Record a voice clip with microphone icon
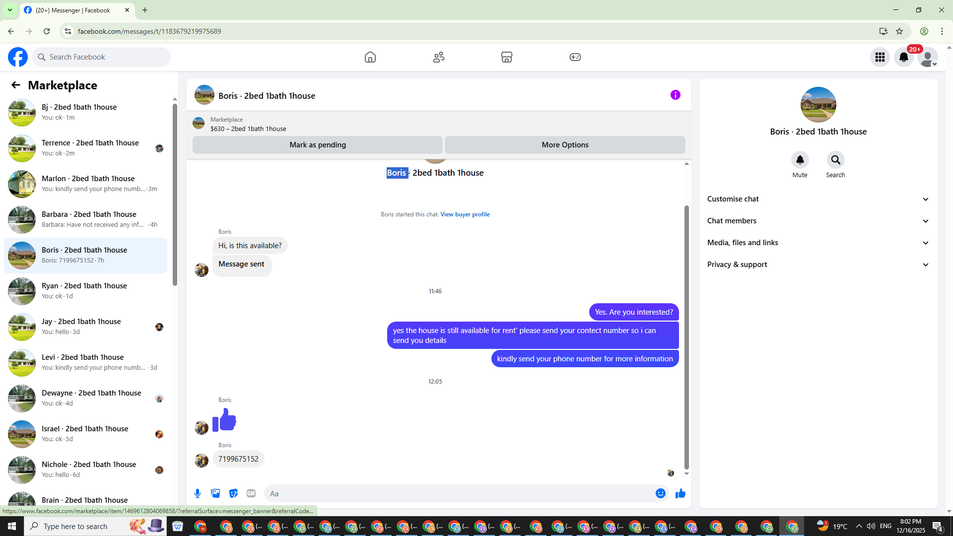The image size is (953, 536). [198, 493]
